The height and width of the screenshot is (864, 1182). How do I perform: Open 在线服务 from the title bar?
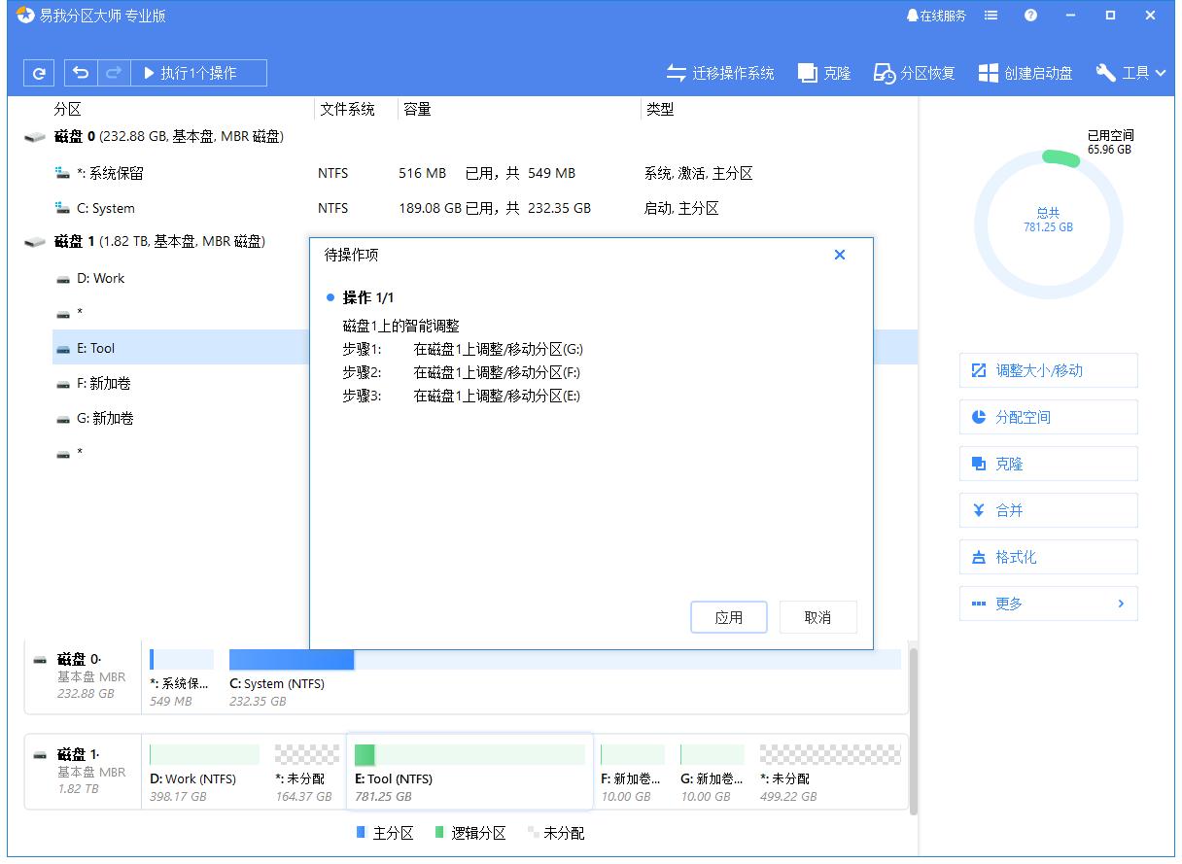[x=936, y=15]
